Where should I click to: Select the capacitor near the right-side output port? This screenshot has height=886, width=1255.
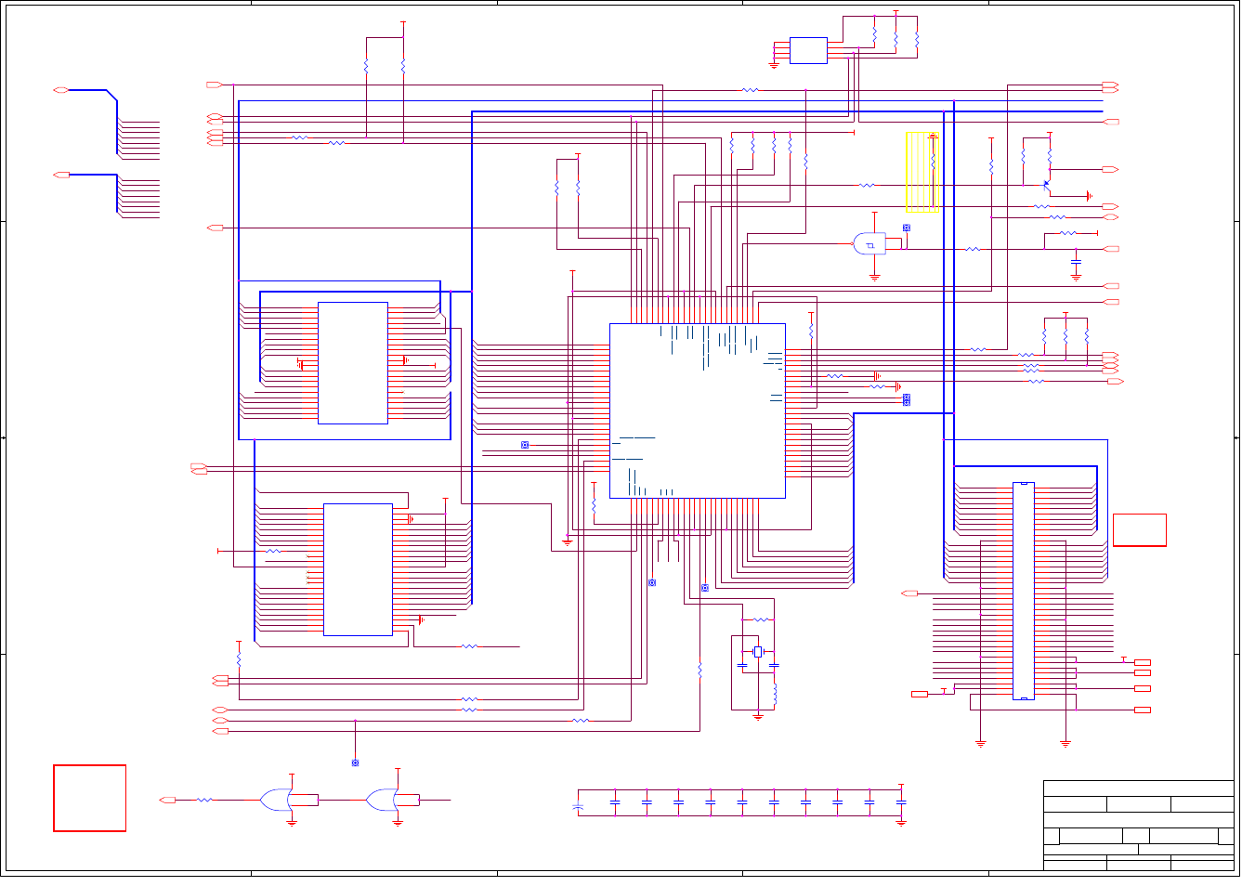pyautogui.click(x=1076, y=262)
